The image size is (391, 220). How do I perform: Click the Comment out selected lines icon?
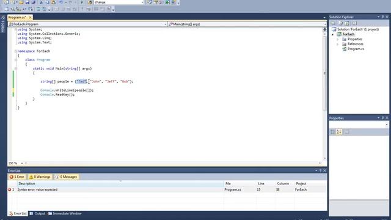point(38,9)
